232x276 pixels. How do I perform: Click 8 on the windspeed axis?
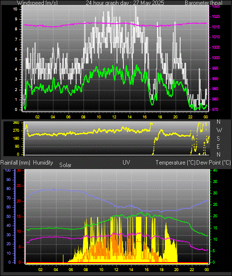point(16,29)
